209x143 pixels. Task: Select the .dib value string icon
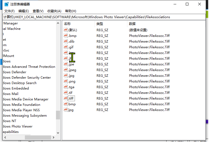66,41
